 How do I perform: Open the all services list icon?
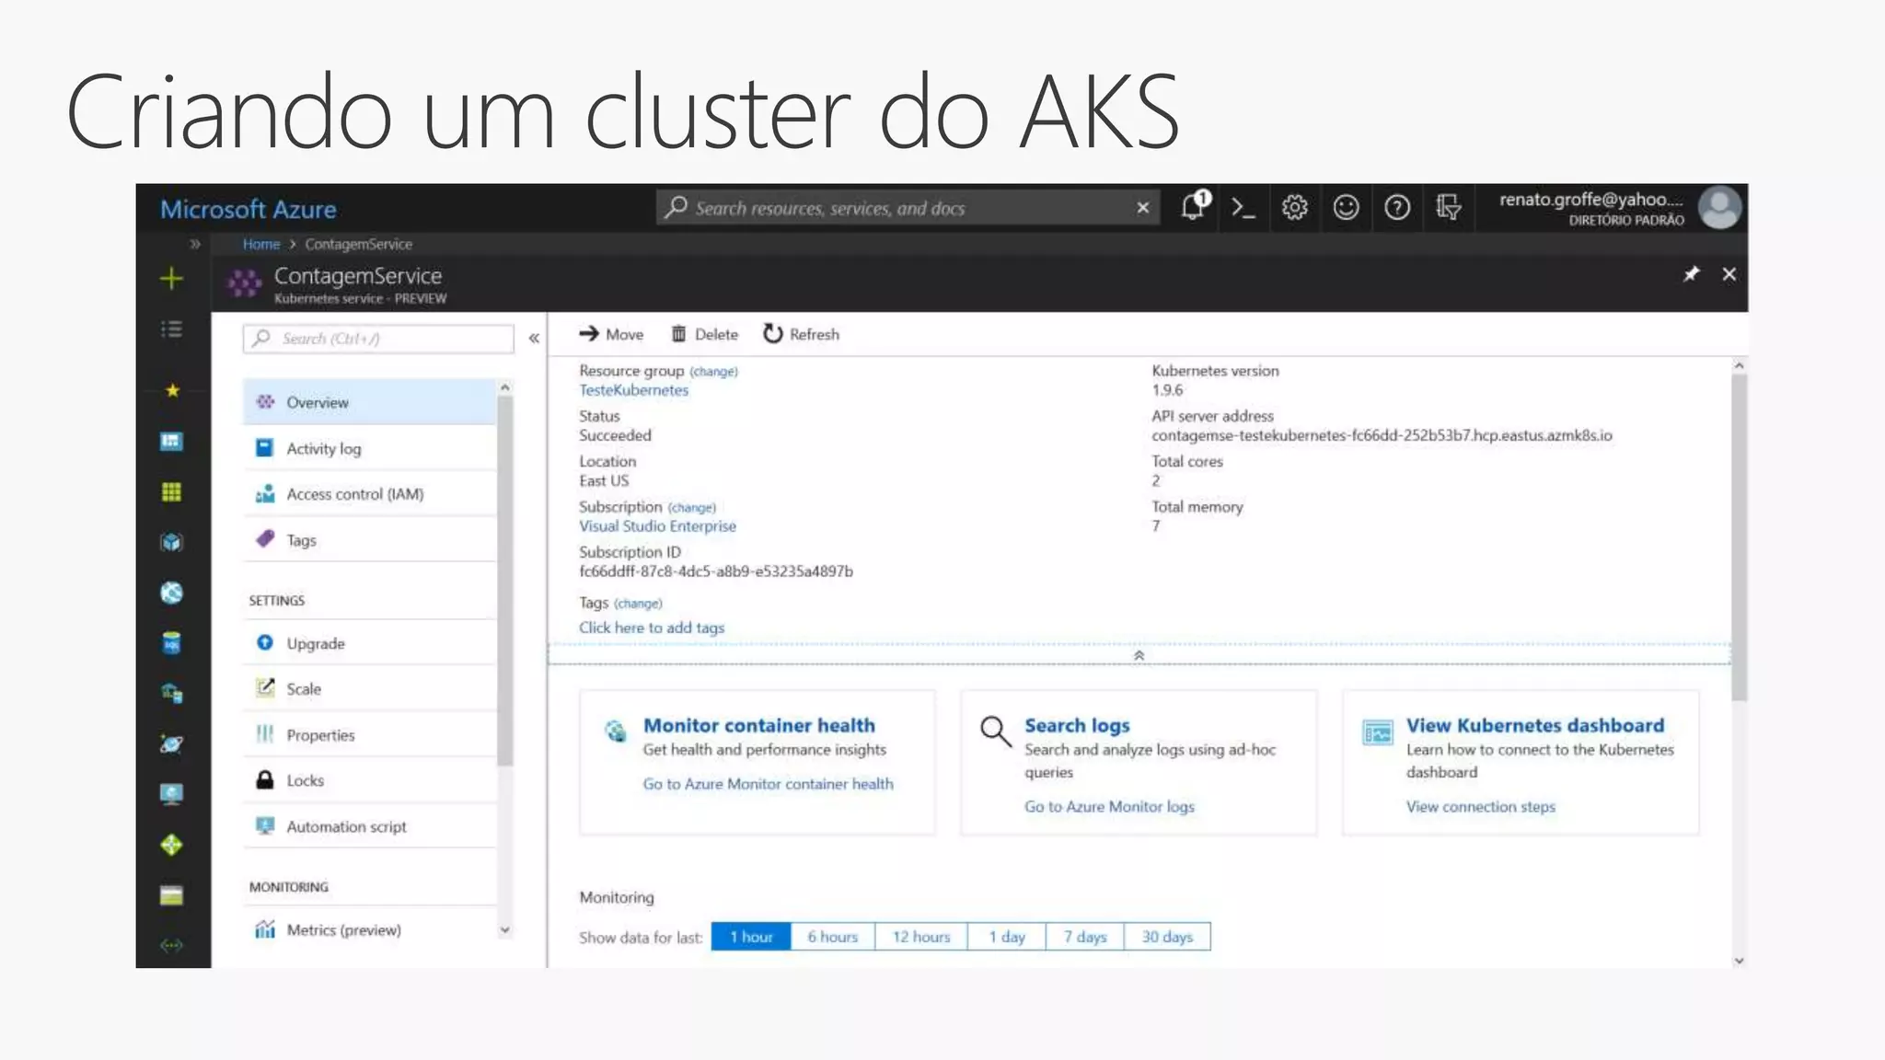pos(171,329)
